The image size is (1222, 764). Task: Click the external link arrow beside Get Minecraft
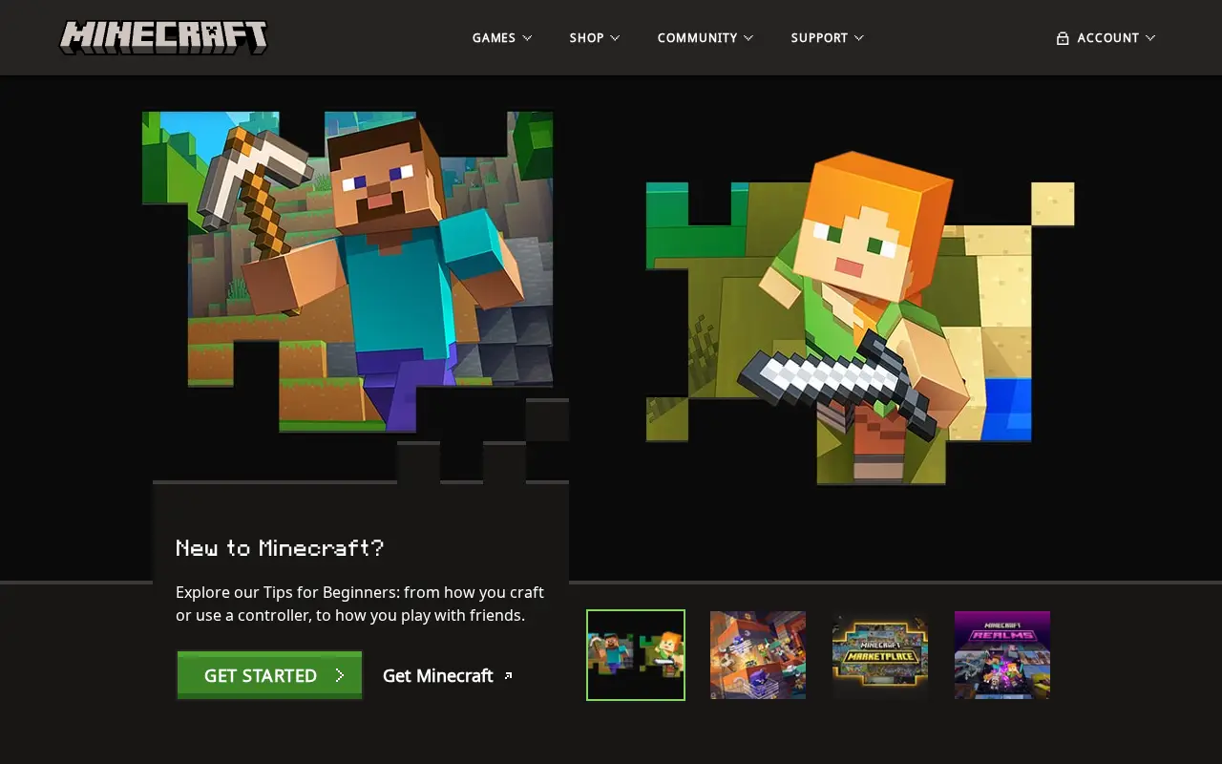pos(508,676)
